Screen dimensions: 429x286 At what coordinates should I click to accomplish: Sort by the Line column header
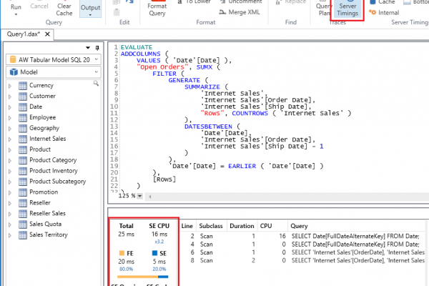coord(187,226)
